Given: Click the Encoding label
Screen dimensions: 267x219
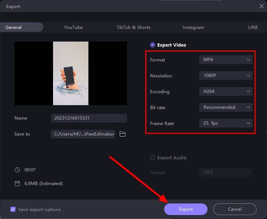Looking at the screenshot, I should [x=160, y=92].
